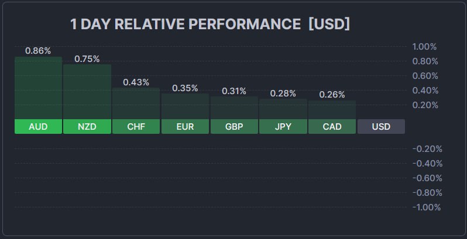
Task: Click the chart title 1 DAY RELATIVE PERFORMANCE
Action: 185,25
